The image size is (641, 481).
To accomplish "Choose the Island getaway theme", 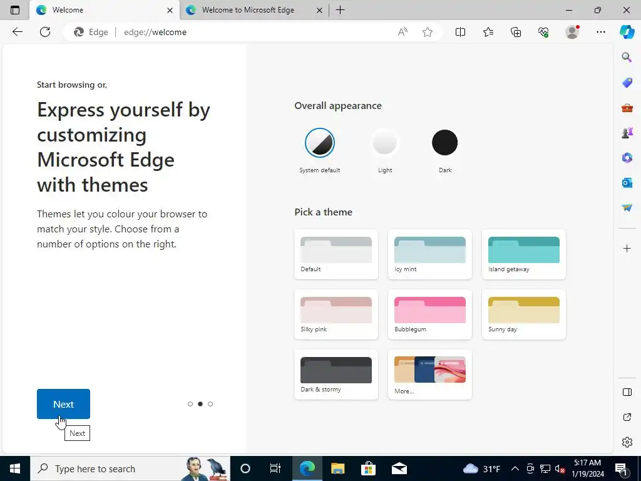I will coord(524,254).
